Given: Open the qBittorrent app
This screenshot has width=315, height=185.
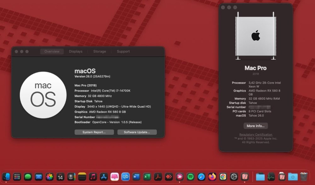Looking at the screenshot, I should (125, 177).
